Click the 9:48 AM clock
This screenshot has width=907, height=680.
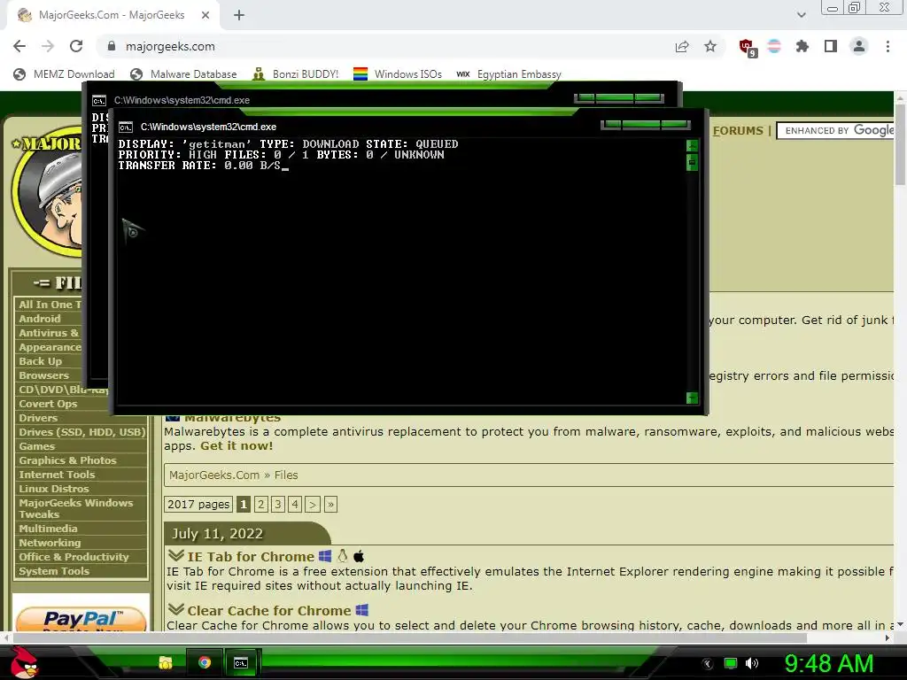pyautogui.click(x=828, y=663)
